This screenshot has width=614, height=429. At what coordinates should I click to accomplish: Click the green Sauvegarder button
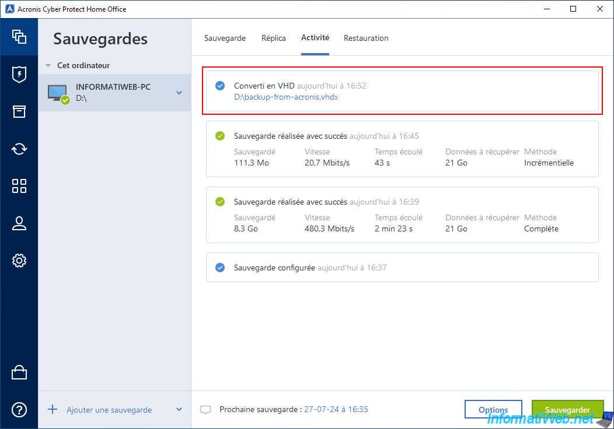[567, 409]
